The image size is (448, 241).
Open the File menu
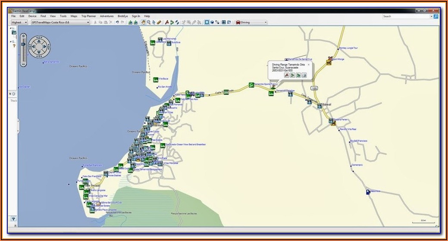click(x=13, y=16)
